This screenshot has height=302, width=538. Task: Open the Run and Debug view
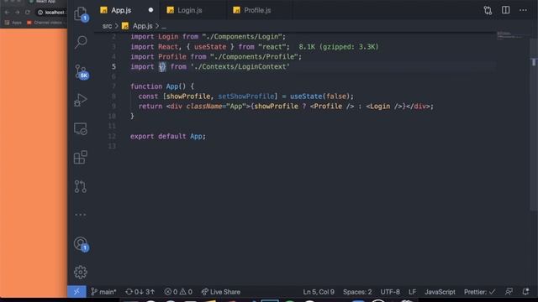[x=81, y=100]
